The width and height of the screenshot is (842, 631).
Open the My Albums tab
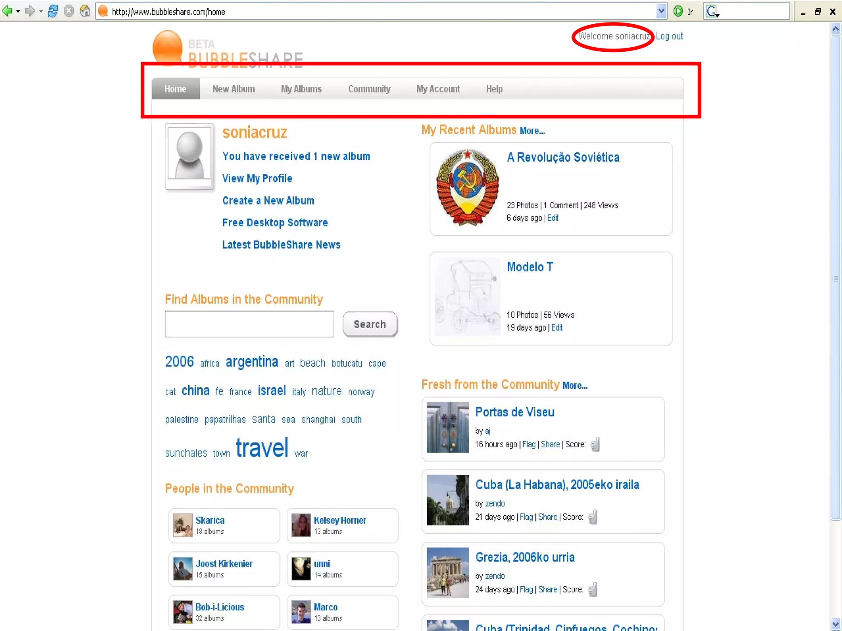click(x=301, y=89)
